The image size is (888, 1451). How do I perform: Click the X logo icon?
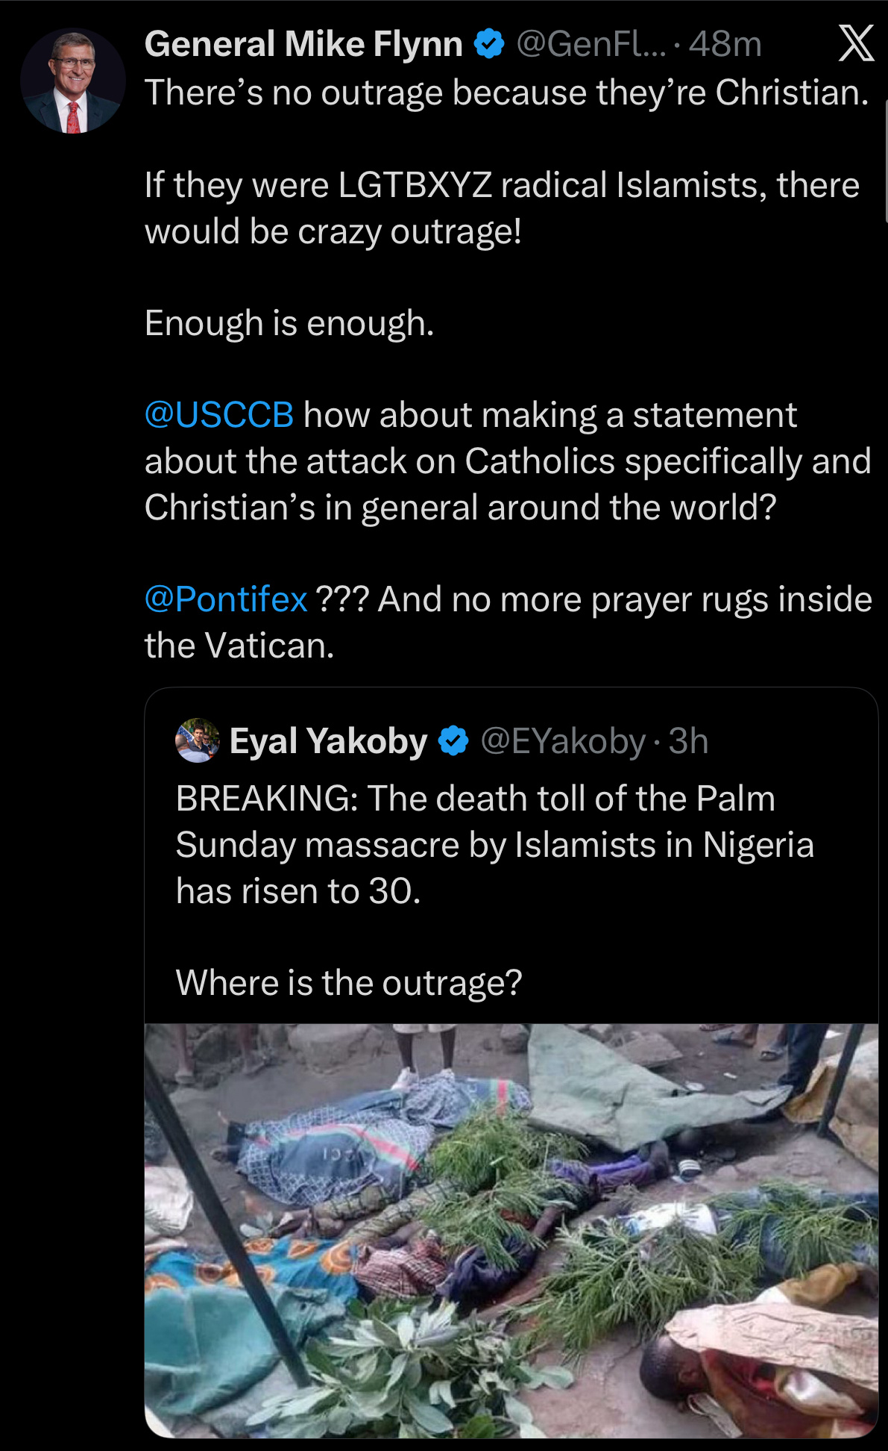click(855, 44)
